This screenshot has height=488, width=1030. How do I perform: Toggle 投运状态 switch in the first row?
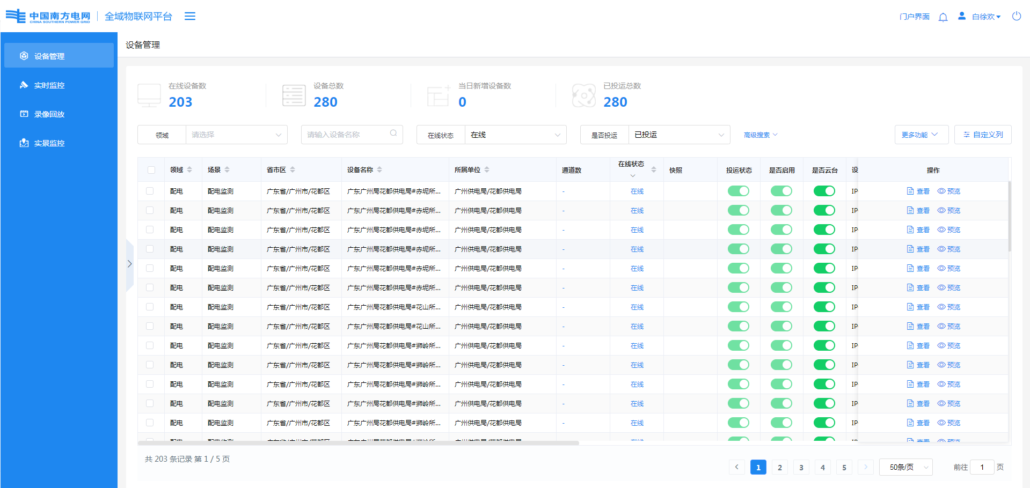click(x=739, y=191)
